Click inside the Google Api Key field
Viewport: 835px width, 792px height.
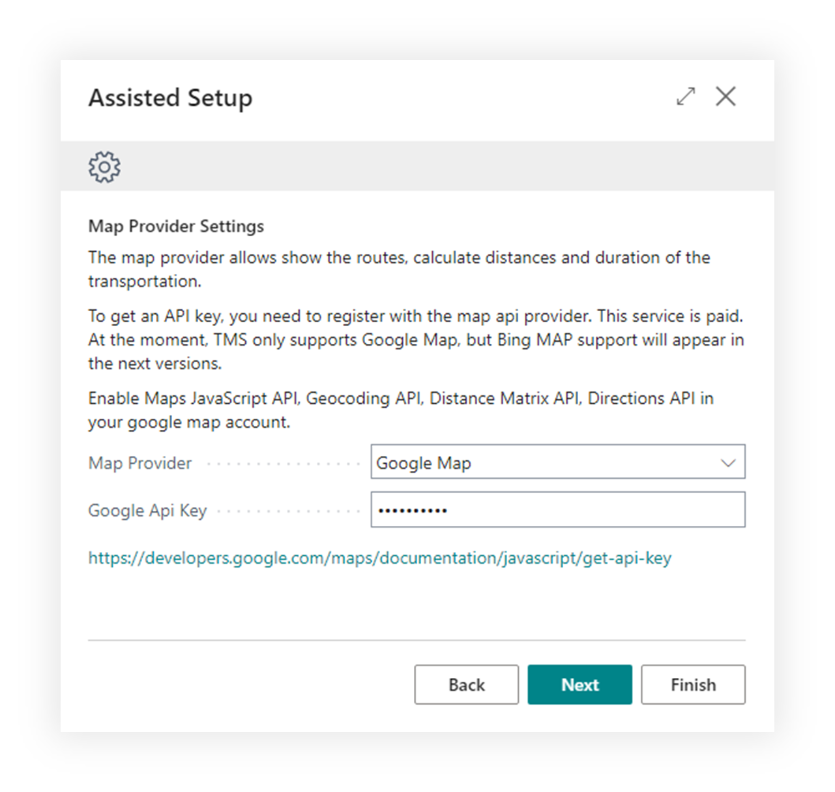point(557,510)
